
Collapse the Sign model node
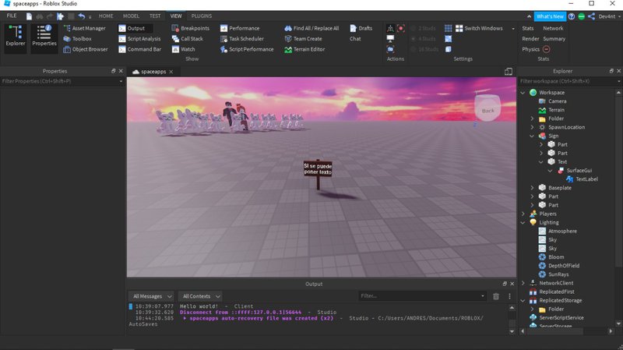[x=533, y=136]
